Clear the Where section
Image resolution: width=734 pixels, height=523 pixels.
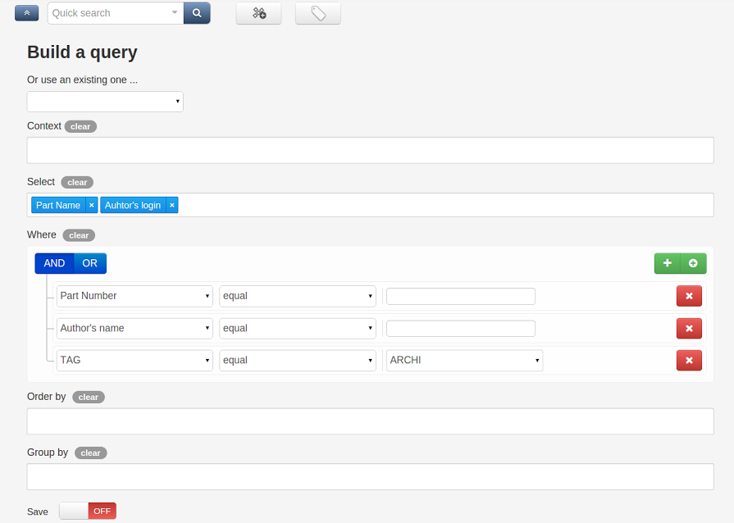pos(79,235)
